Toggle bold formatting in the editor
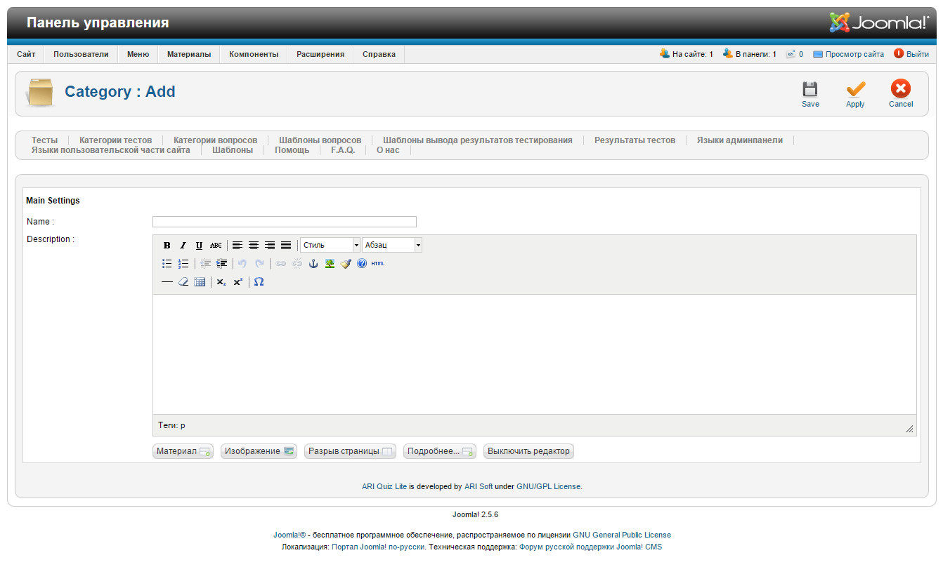This screenshot has width=943, height=567. click(x=167, y=246)
